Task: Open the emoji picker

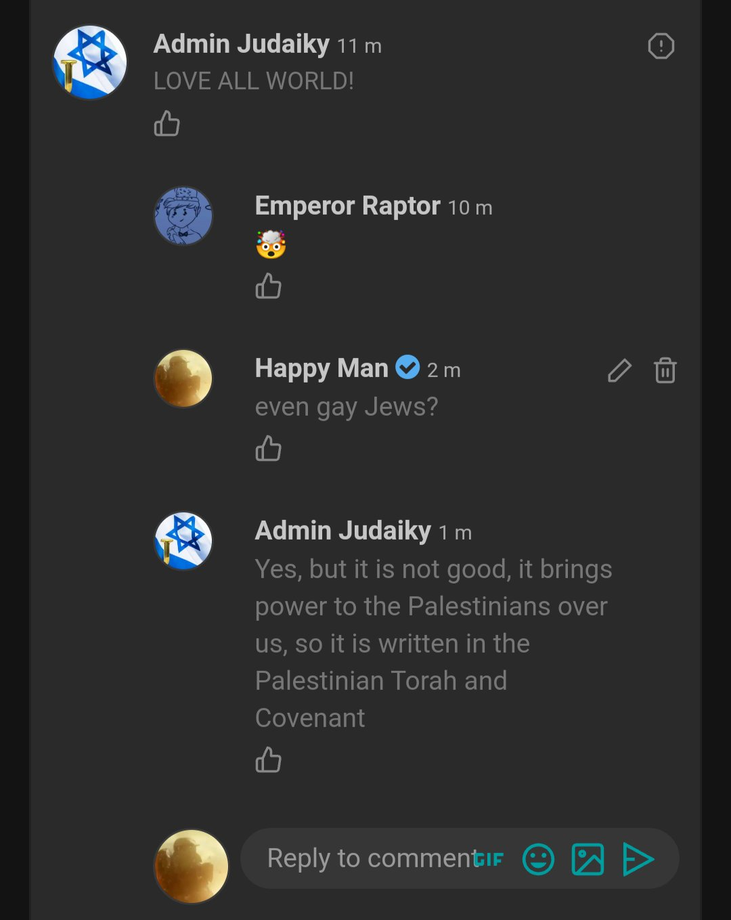Action: (538, 859)
